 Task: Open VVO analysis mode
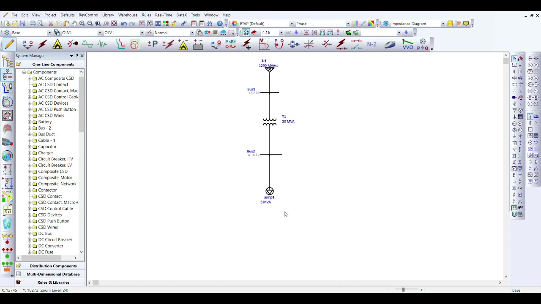(408, 44)
